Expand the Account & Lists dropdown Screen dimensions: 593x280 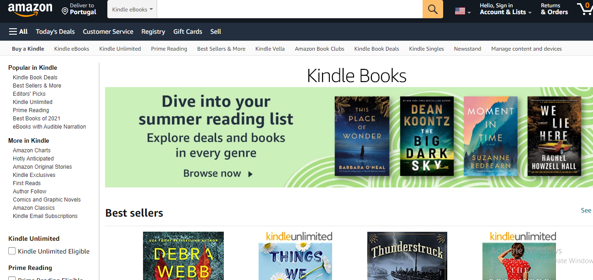[x=505, y=9]
